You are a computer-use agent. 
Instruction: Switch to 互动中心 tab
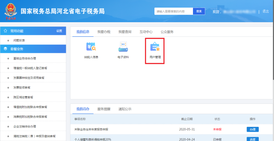point(146,32)
